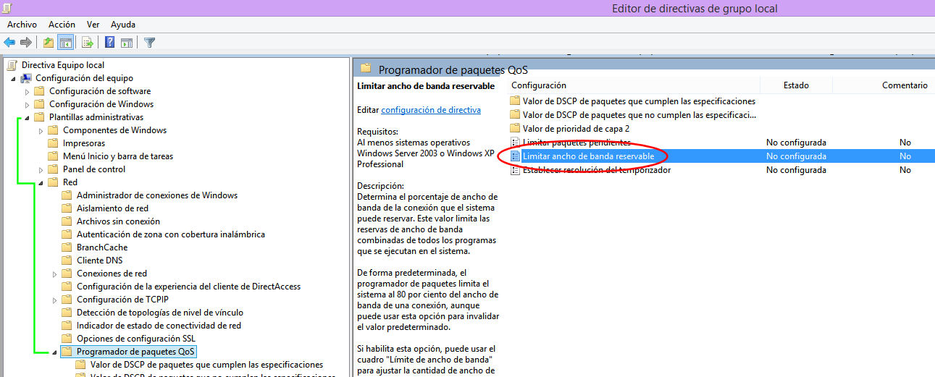This screenshot has height=377, width=935.
Task: Select 'Establecer resolución del temporizador' setting
Action: click(x=596, y=170)
